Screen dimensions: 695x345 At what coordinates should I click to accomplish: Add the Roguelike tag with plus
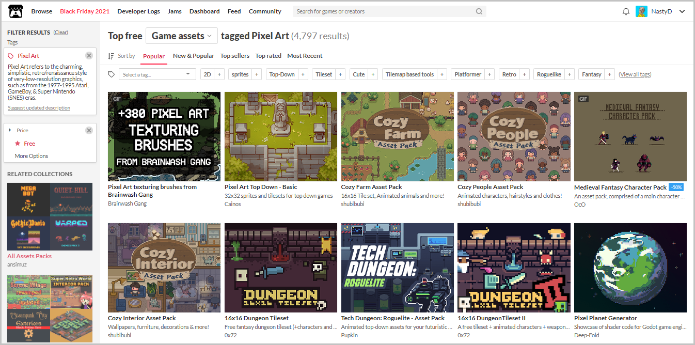point(570,74)
